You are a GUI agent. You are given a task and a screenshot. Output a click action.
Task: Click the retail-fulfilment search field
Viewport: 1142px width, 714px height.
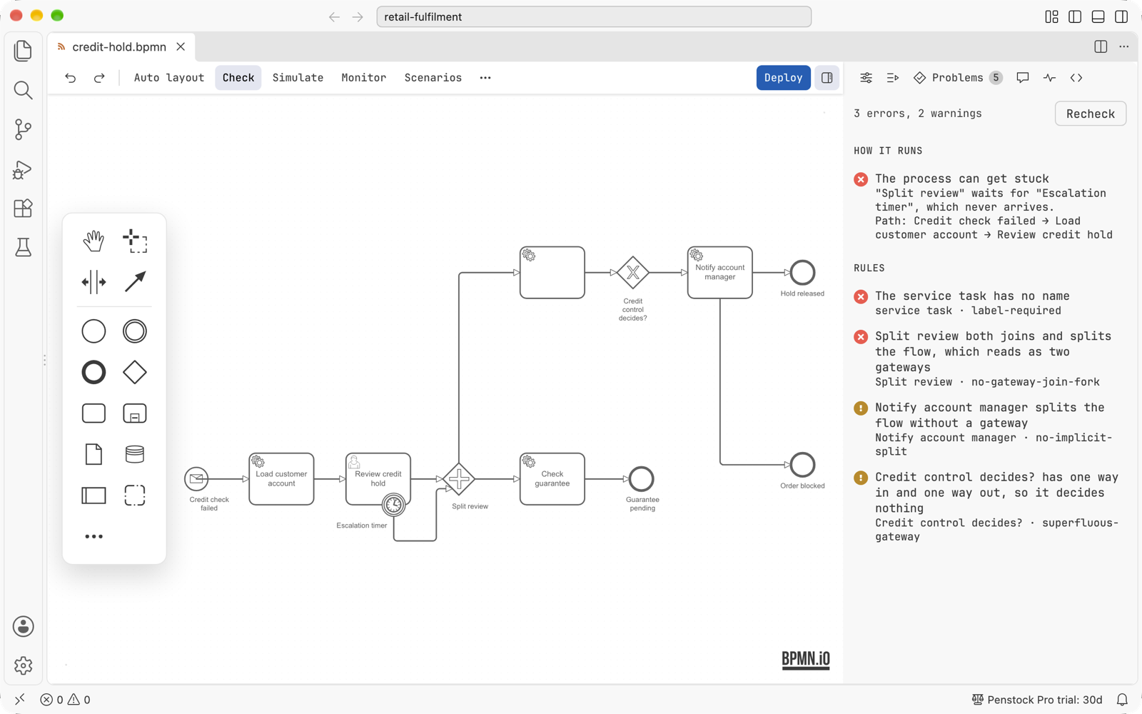[x=594, y=16]
